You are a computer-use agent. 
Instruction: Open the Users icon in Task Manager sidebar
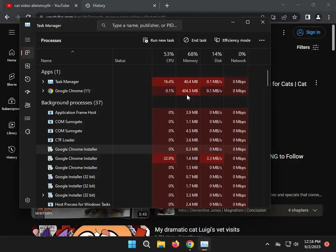pyautogui.click(x=28, y=105)
